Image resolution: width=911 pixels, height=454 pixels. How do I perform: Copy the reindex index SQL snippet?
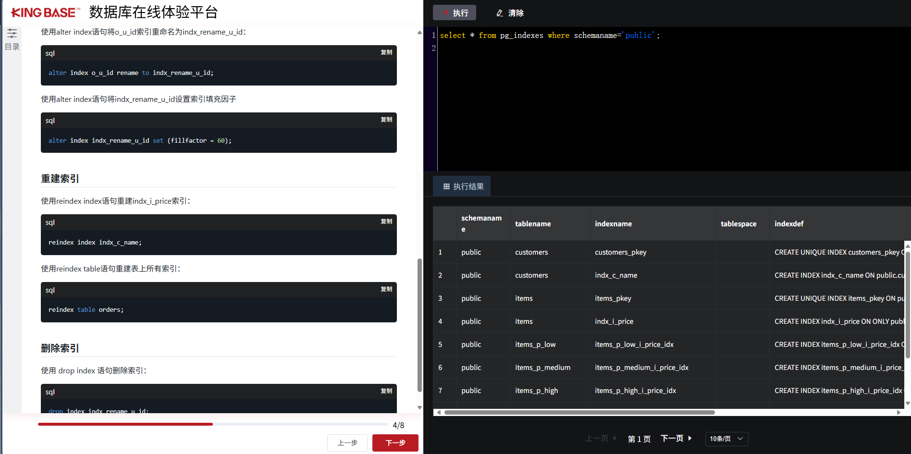click(386, 221)
